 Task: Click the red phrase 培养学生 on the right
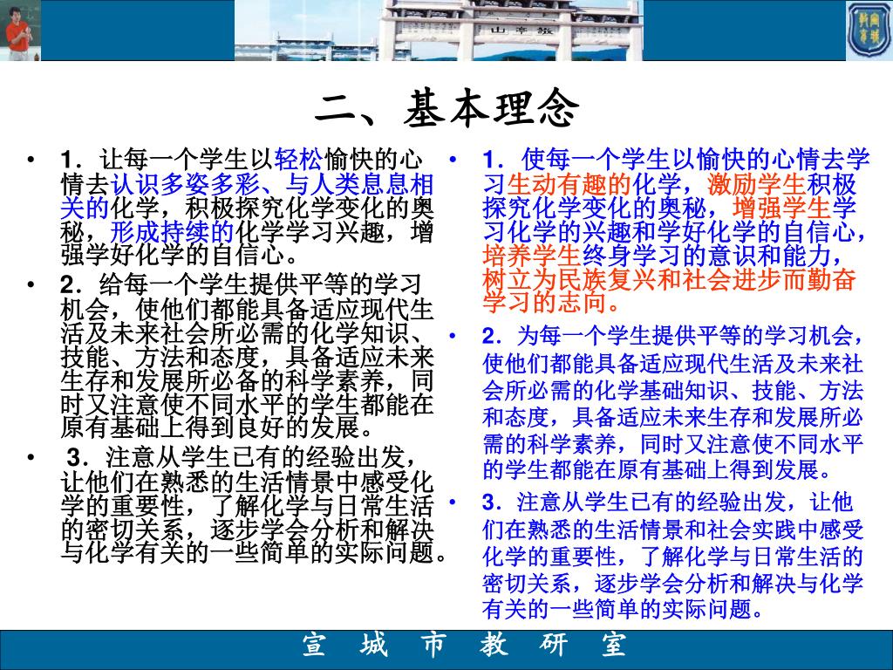531,256
